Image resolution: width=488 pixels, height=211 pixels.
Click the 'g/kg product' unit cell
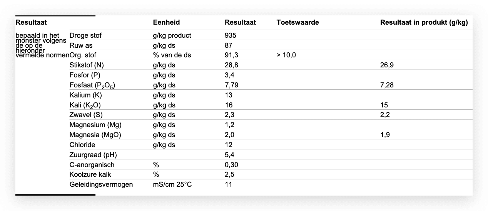[172, 35]
